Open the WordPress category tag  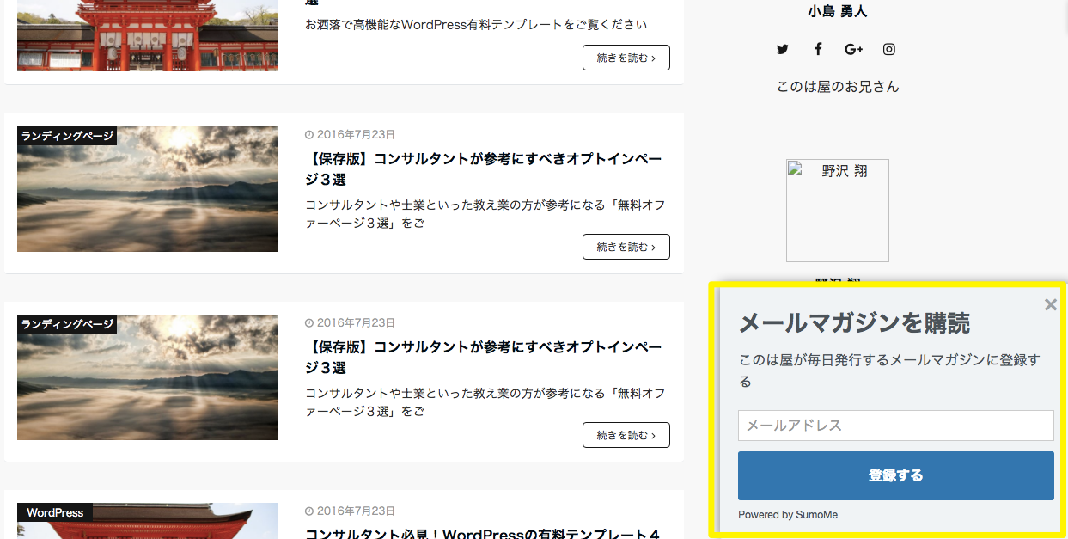pyautogui.click(x=55, y=512)
